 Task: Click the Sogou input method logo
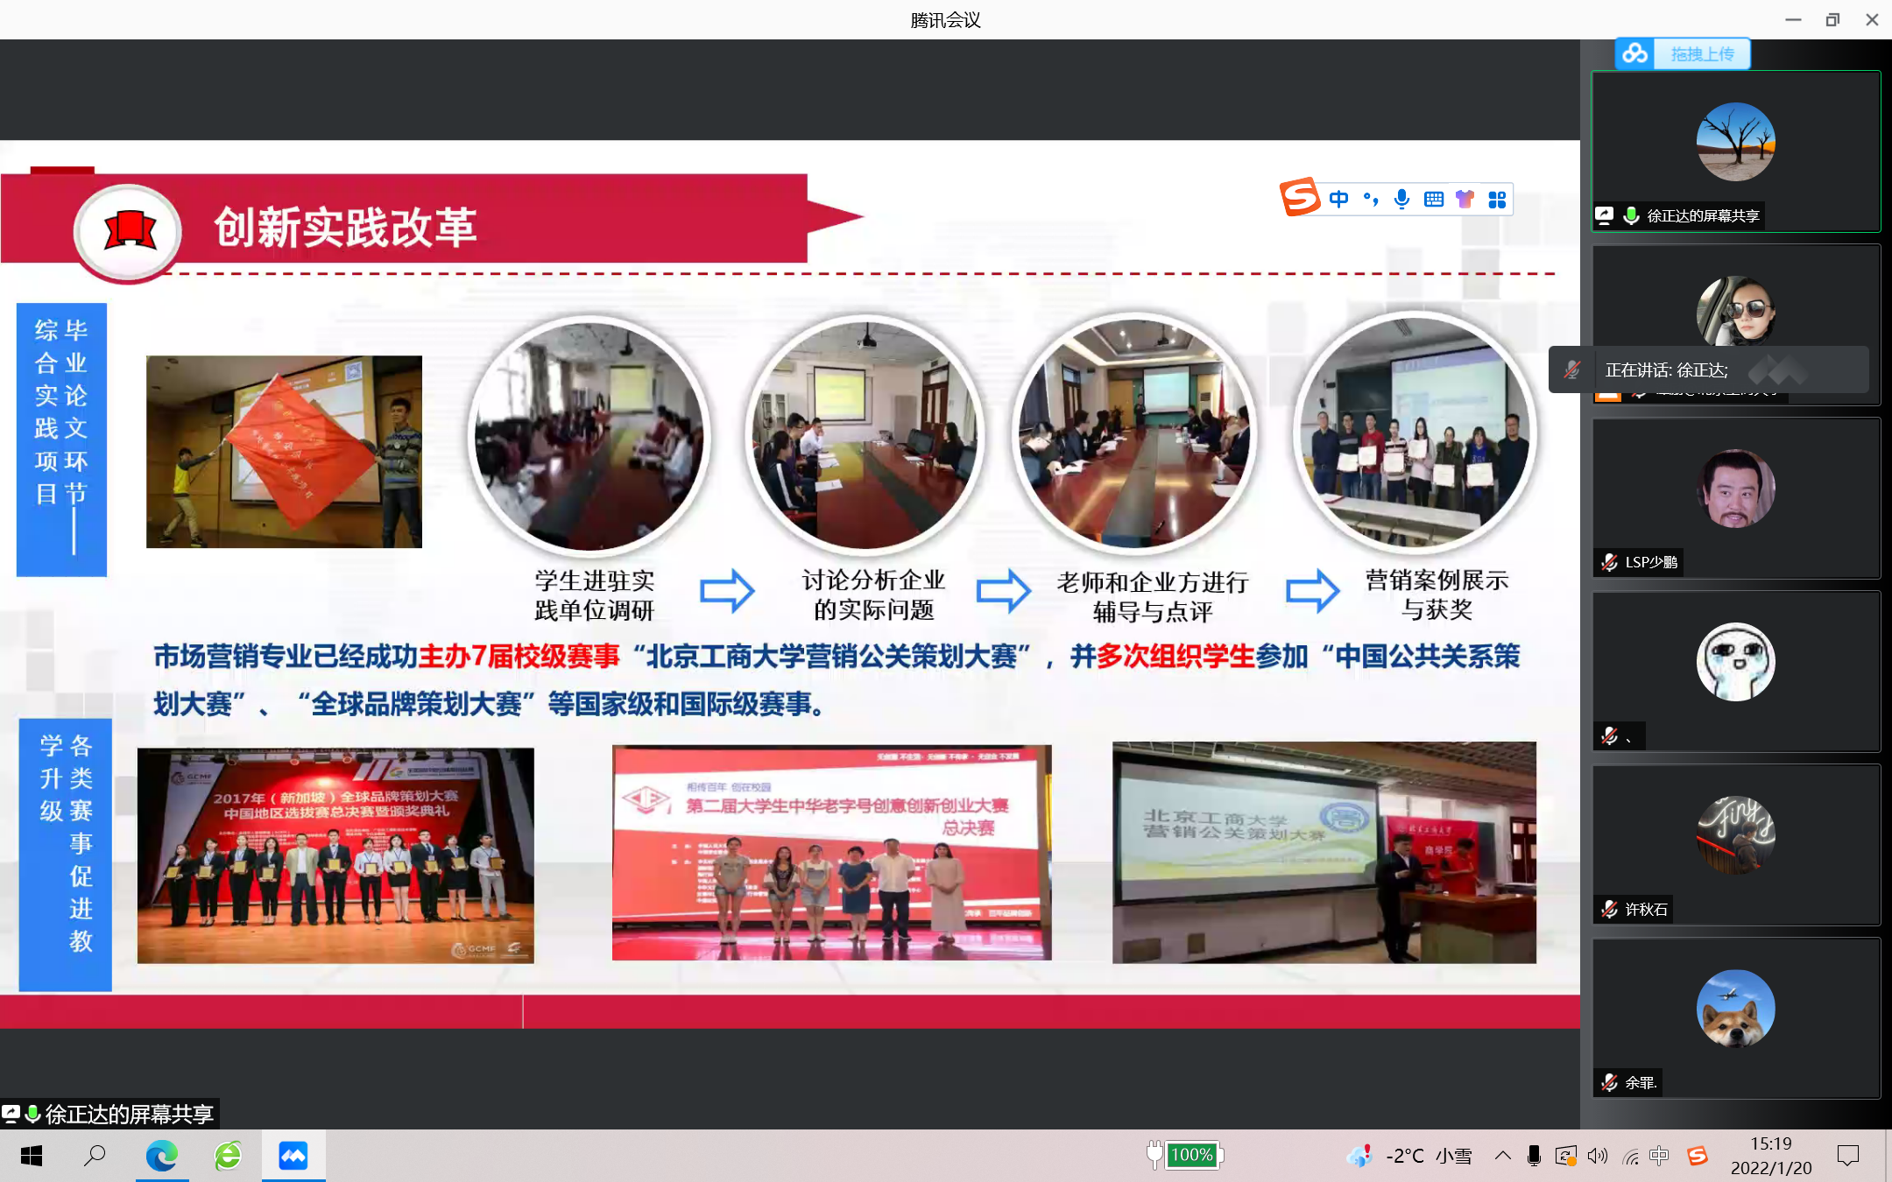click(x=1300, y=198)
